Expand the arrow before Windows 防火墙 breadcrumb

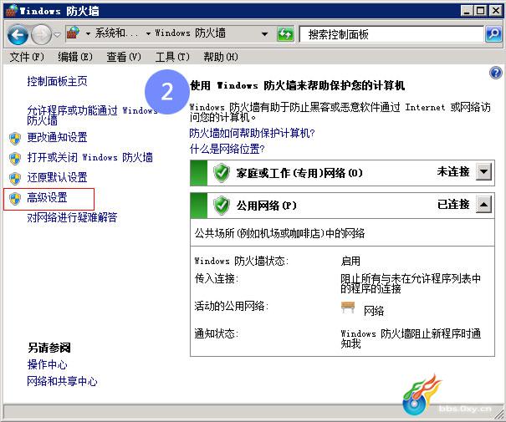148,33
